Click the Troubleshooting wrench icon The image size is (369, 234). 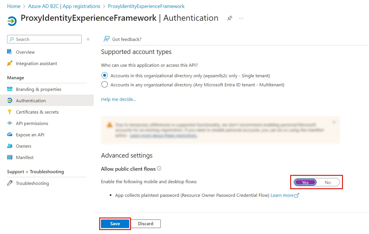[x=10, y=183]
